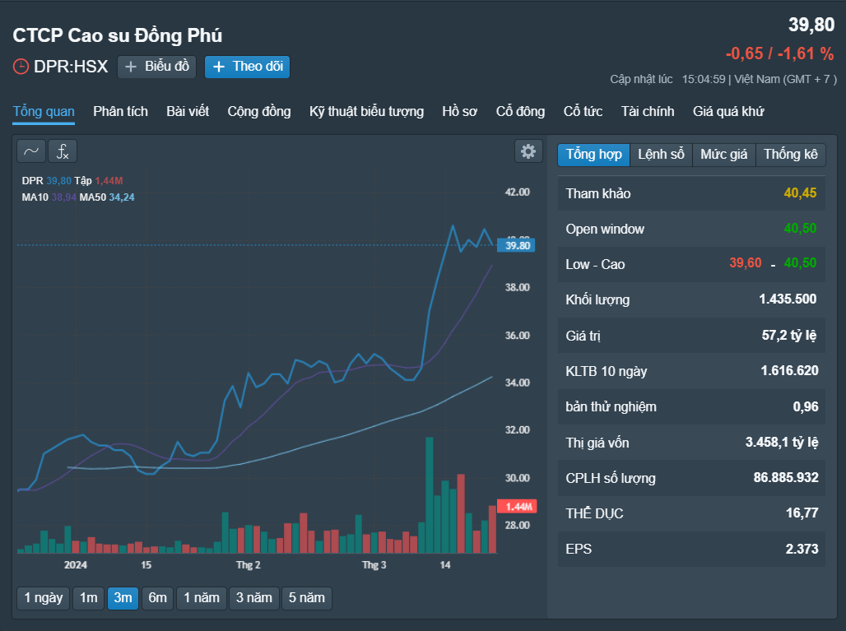Viewport: 846px width, 631px height.
Task: Click the Tham khảo value 40,45
Action: 800,193
